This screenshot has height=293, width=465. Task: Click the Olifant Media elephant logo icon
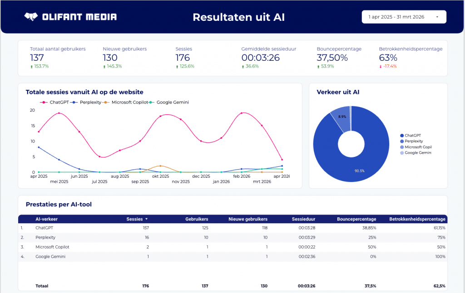(30, 17)
